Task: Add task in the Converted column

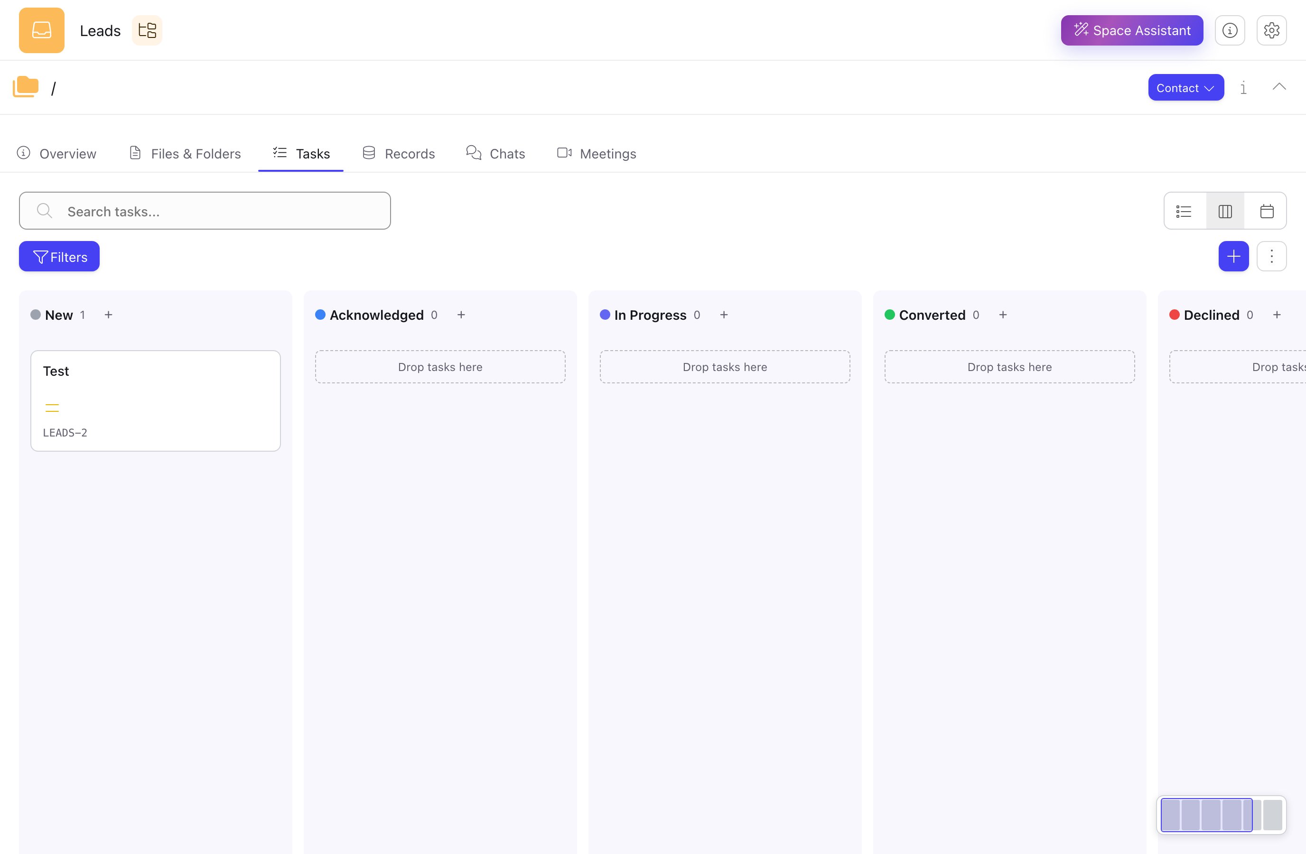Action: coord(1003,315)
